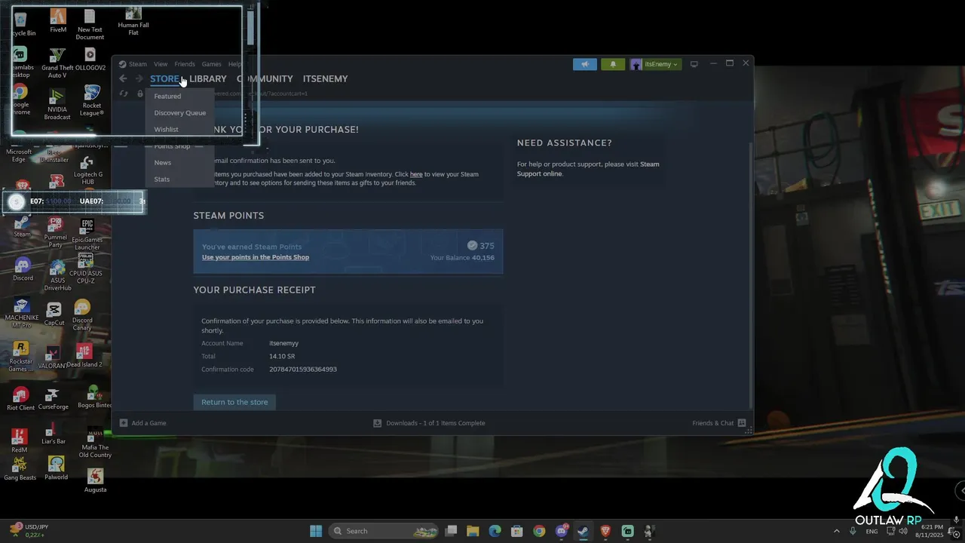Open the Palworld desktop shortcut

(x=56, y=468)
